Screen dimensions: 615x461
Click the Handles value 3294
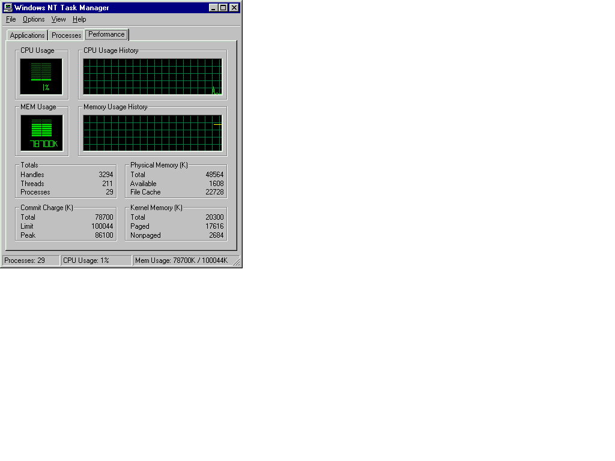106,175
